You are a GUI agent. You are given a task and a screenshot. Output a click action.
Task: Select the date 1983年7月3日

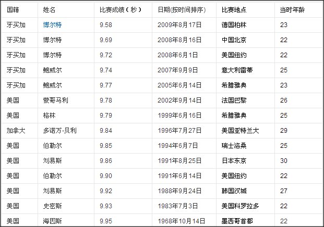coord(178,206)
